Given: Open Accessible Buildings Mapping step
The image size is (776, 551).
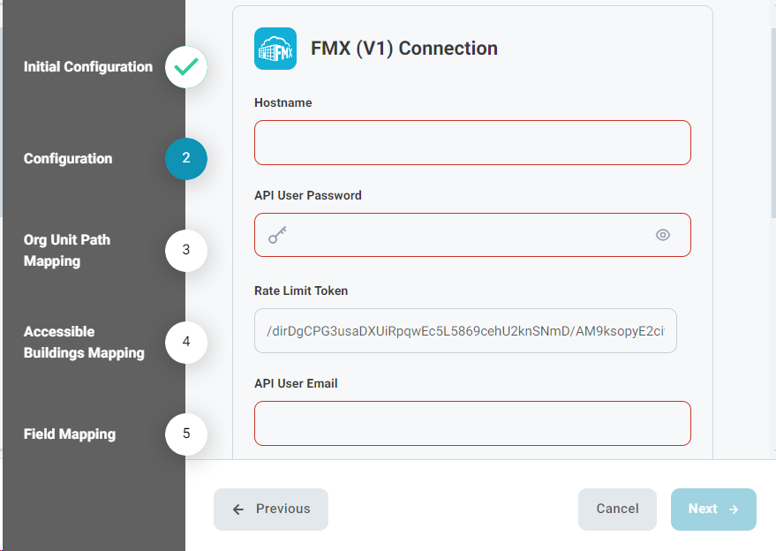Looking at the screenshot, I should pos(84,342).
